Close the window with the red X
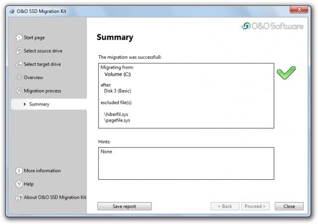This screenshot has width=318, height=224. pyautogui.click(x=299, y=9)
